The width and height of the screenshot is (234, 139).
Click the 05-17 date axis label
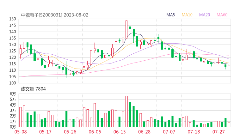click(45, 132)
